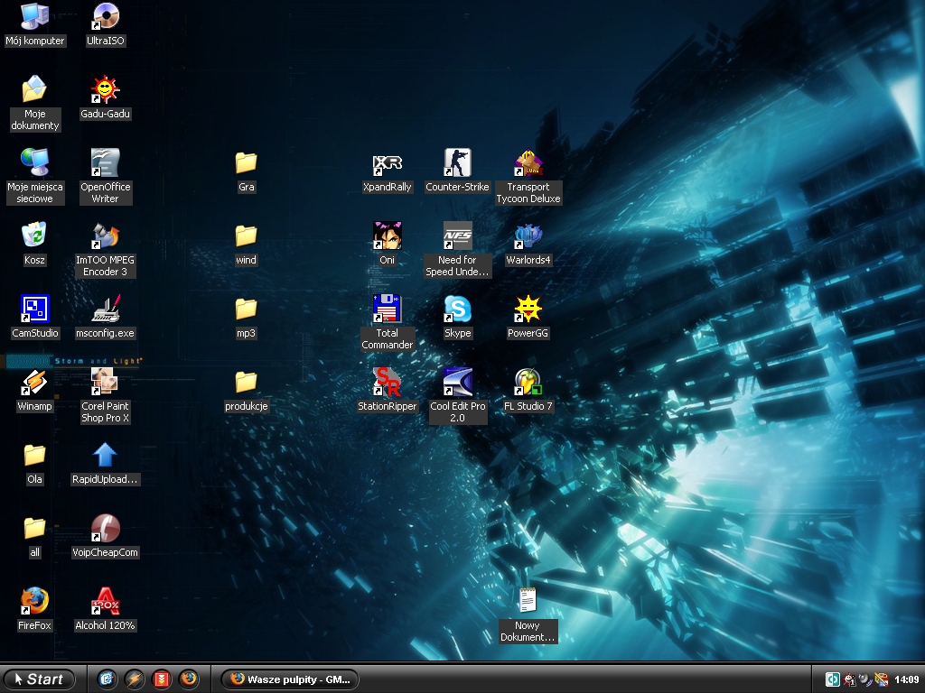This screenshot has height=693, width=925.
Task: Open the Counter-Strike desktop shortcut
Action: coord(457,164)
